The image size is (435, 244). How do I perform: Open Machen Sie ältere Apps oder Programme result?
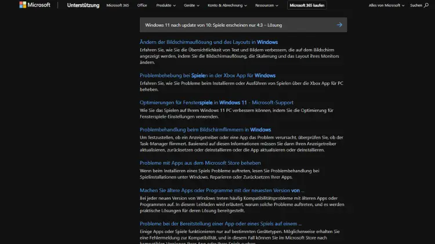222,190
